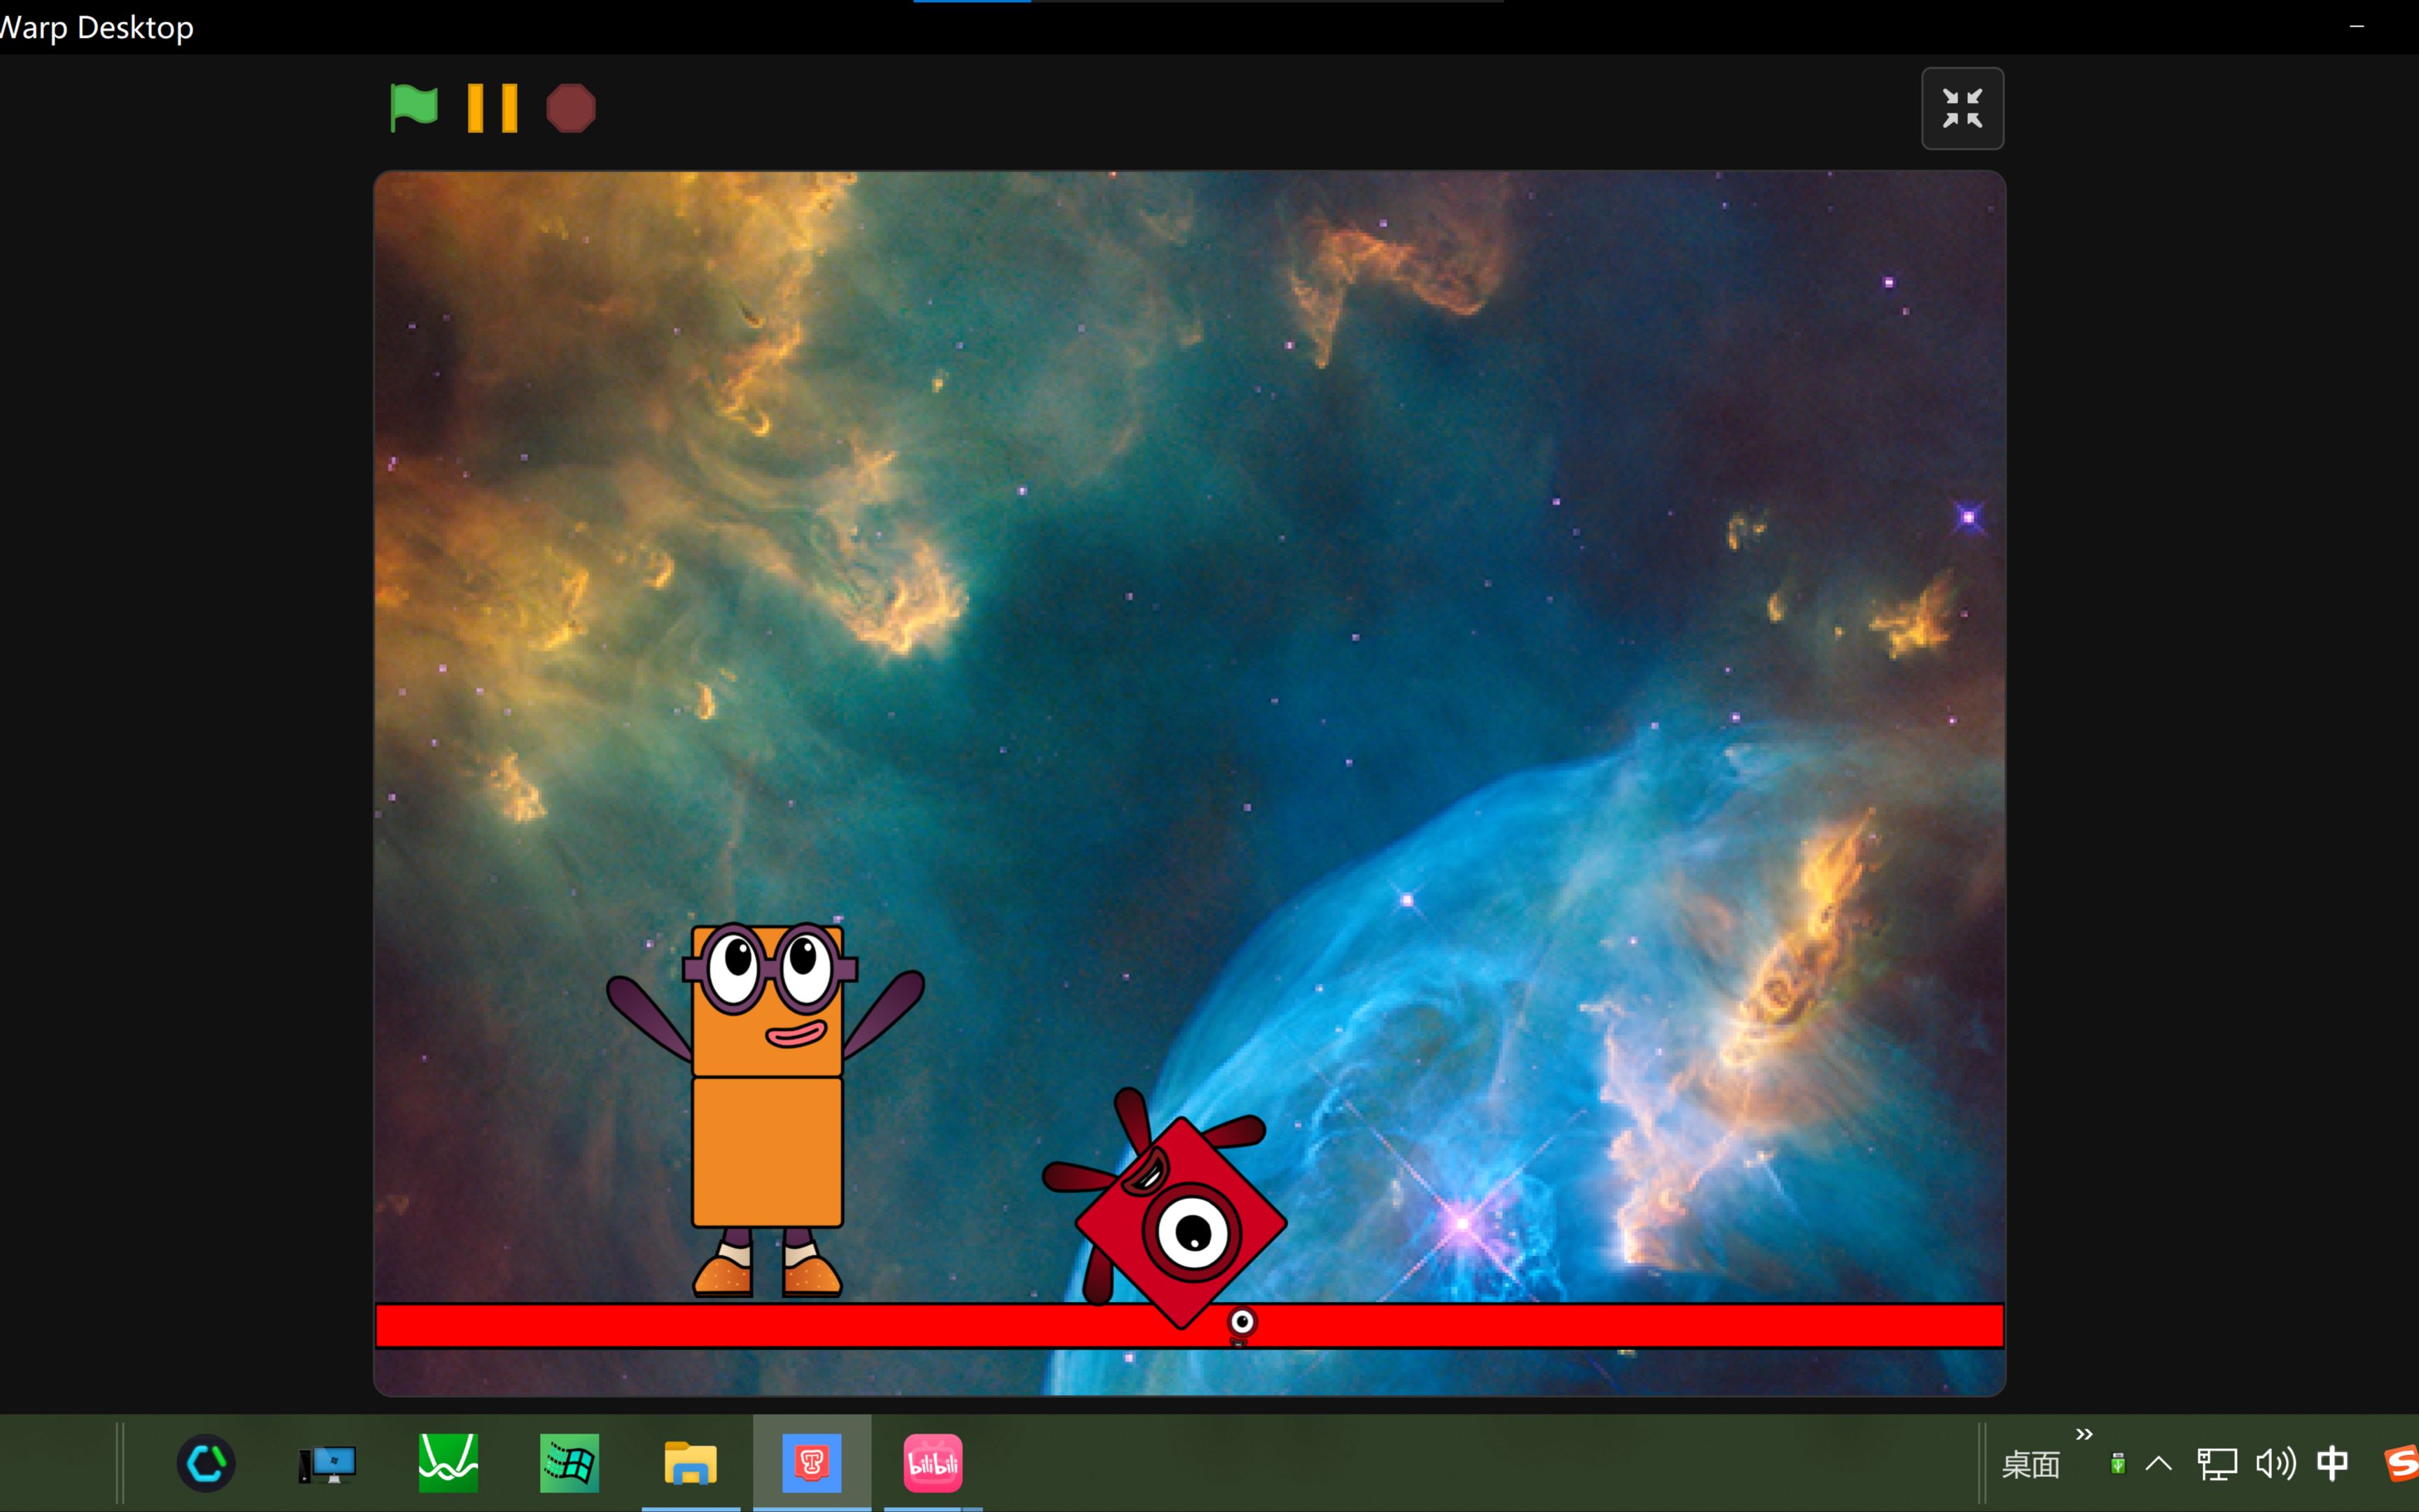Viewport: 2419px width, 1512px height.
Task: Open network settings from the tray icon
Action: 2216,1464
